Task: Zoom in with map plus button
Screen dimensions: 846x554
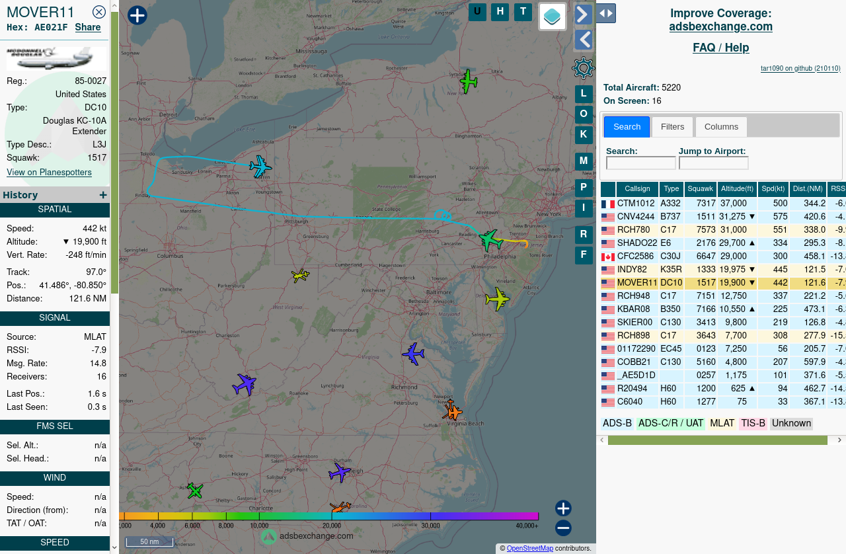Action: 563,508
